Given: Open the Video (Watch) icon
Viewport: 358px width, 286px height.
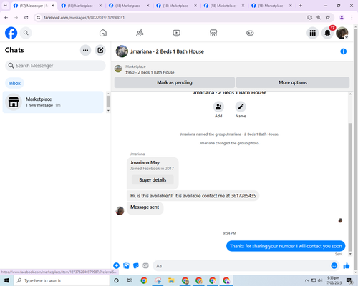Looking at the screenshot, I should tap(177, 33).
